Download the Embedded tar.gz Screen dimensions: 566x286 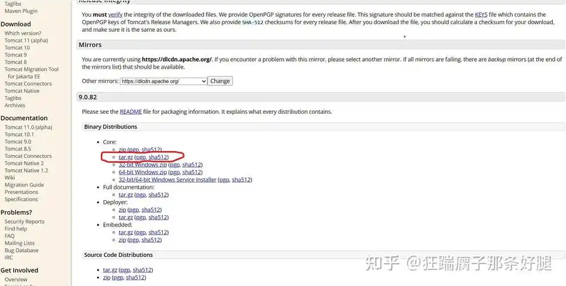point(126,232)
